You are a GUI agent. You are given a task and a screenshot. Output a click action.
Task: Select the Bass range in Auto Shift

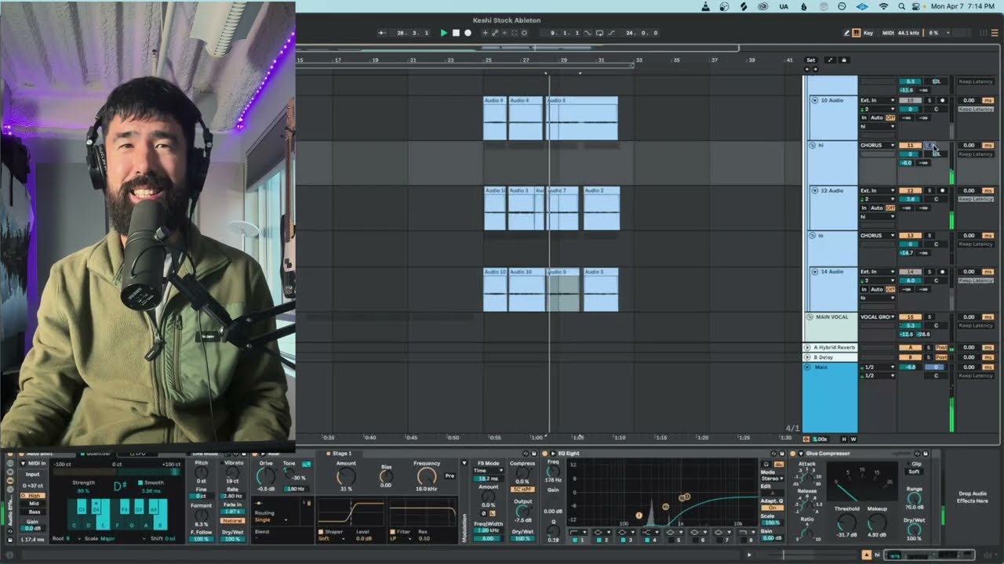click(x=33, y=512)
